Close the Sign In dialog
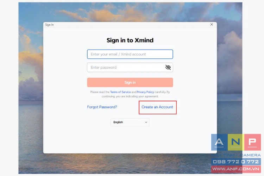The width and height of the screenshot is (264, 176). pos(212,25)
